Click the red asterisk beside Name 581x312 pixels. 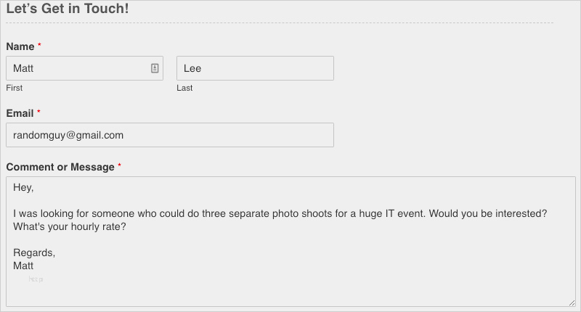coord(39,45)
